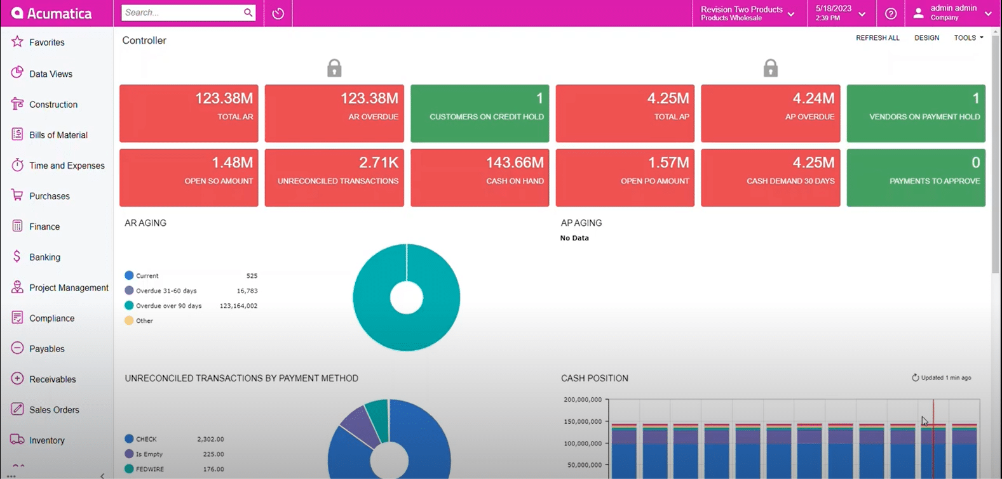Click the Refresh All button

[877, 38]
